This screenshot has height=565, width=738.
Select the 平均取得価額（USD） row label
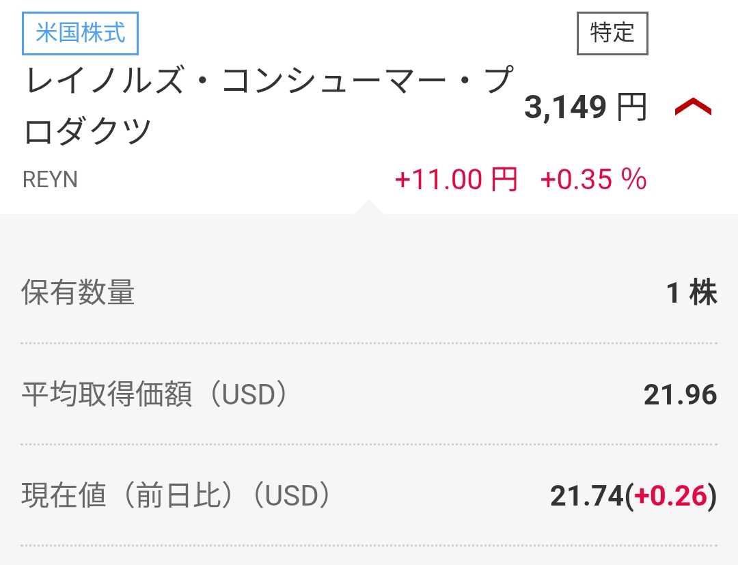click(154, 395)
